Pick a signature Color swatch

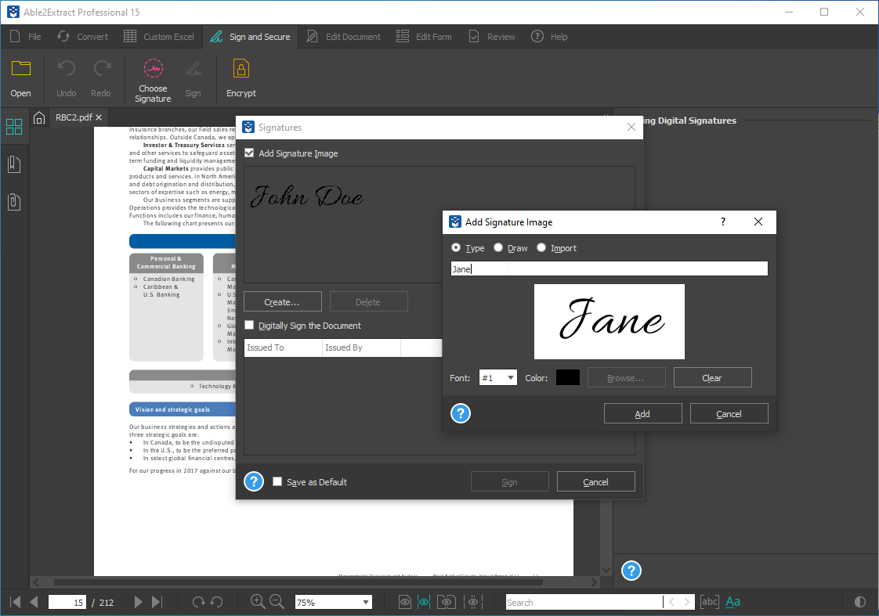point(567,377)
